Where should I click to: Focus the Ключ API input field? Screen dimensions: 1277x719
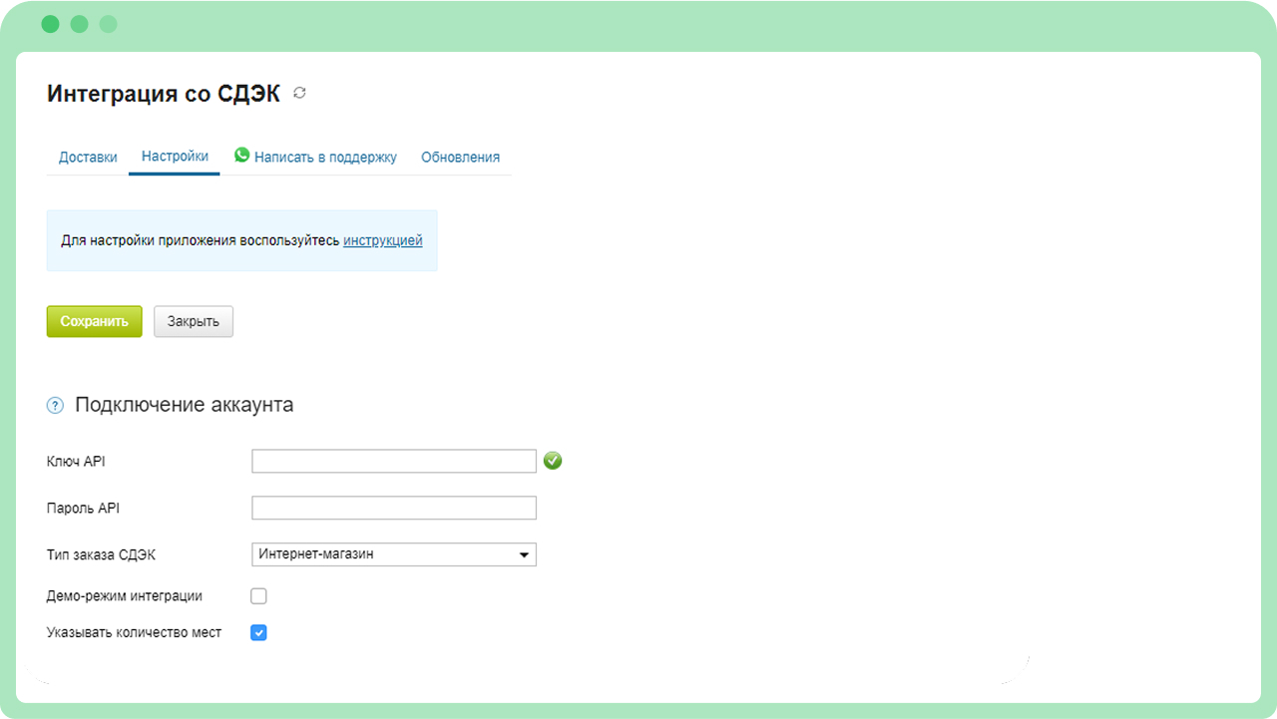click(394, 461)
